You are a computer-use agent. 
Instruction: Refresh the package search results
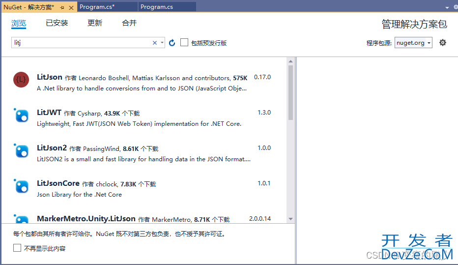pyautogui.click(x=172, y=43)
